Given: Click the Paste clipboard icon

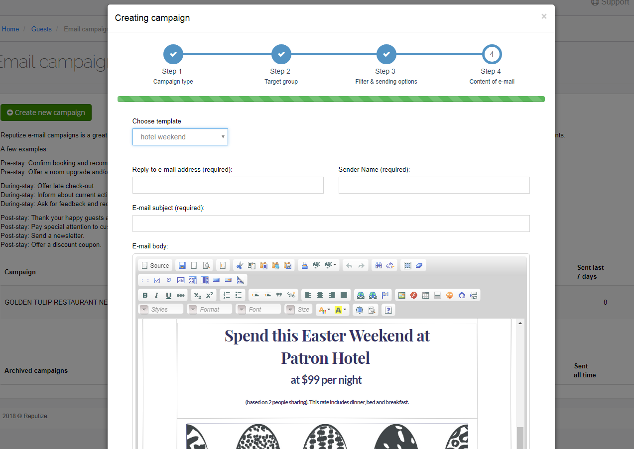Looking at the screenshot, I should [x=263, y=265].
